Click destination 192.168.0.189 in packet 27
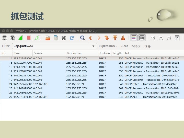Screen dimensions: 184x138 (75, 97)
